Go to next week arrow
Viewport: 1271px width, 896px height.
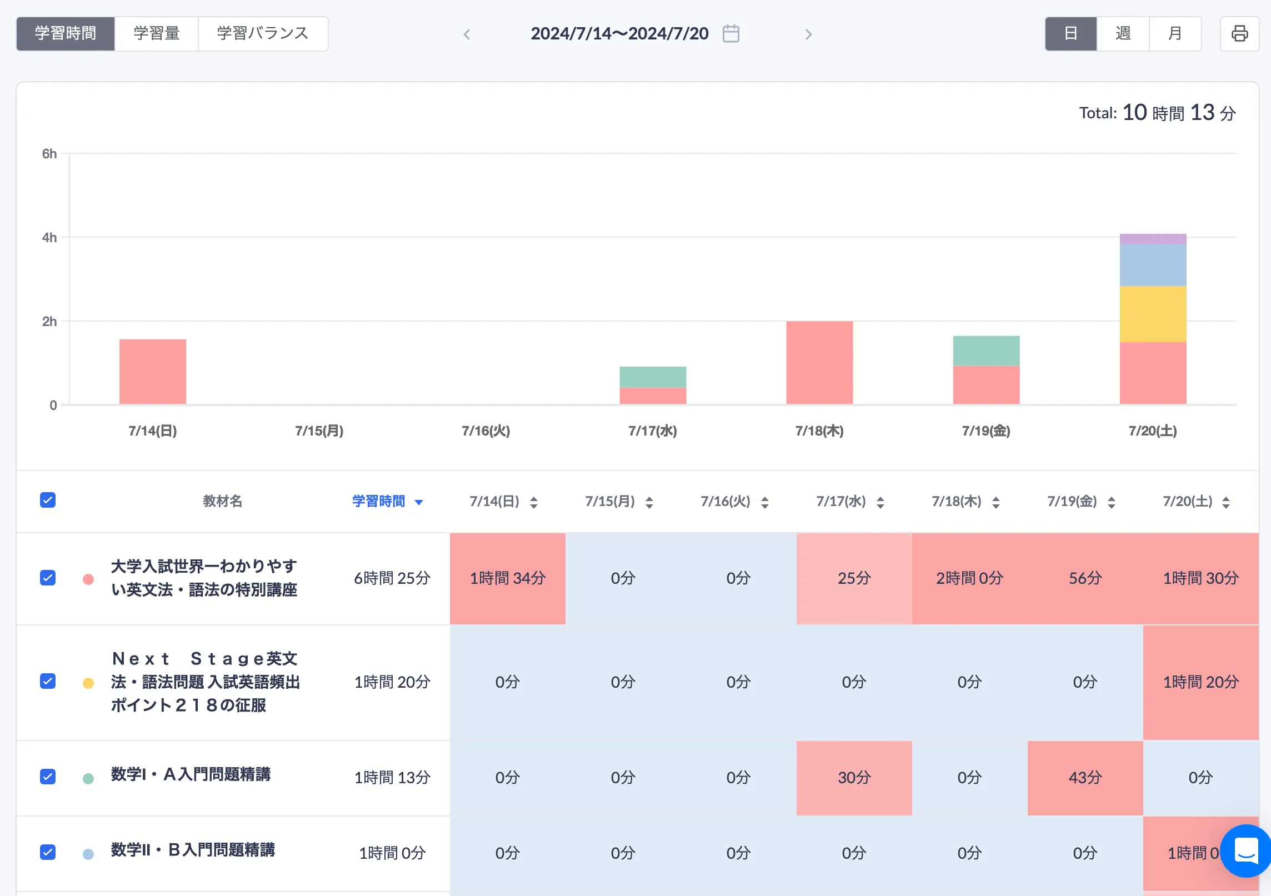pos(808,34)
